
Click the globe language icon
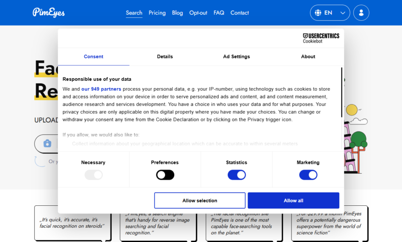pyautogui.click(x=318, y=12)
